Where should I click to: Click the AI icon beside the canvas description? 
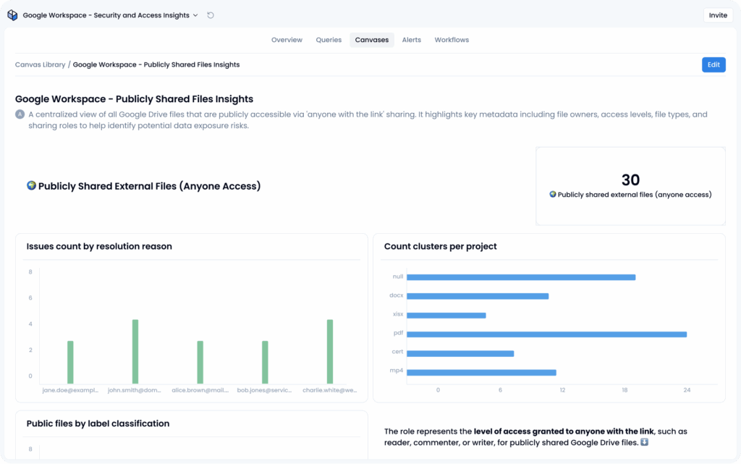(x=17, y=114)
